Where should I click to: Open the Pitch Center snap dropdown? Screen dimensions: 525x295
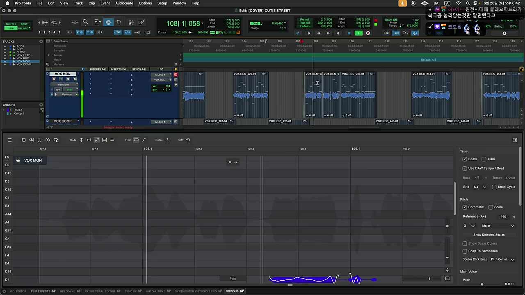pyautogui.click(x=502, y=259)
